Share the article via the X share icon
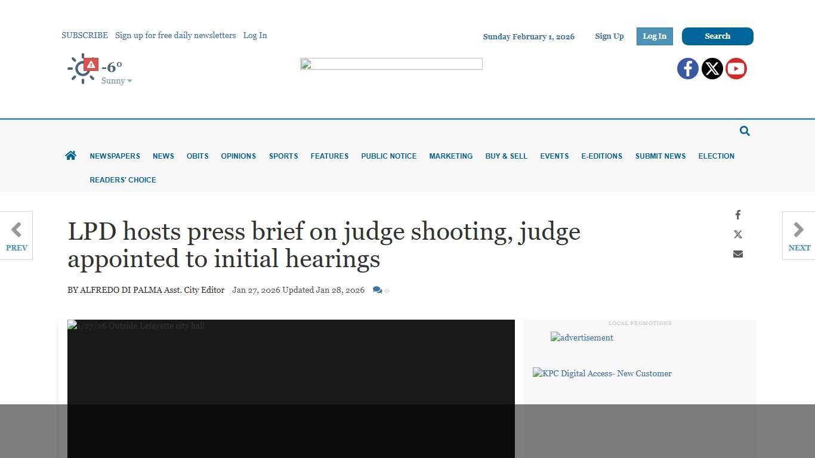Screen dimensions: 815x458 click(x=737, y=234)
